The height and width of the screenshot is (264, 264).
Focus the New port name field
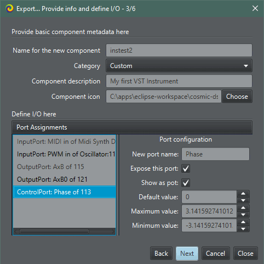(215, 154)
